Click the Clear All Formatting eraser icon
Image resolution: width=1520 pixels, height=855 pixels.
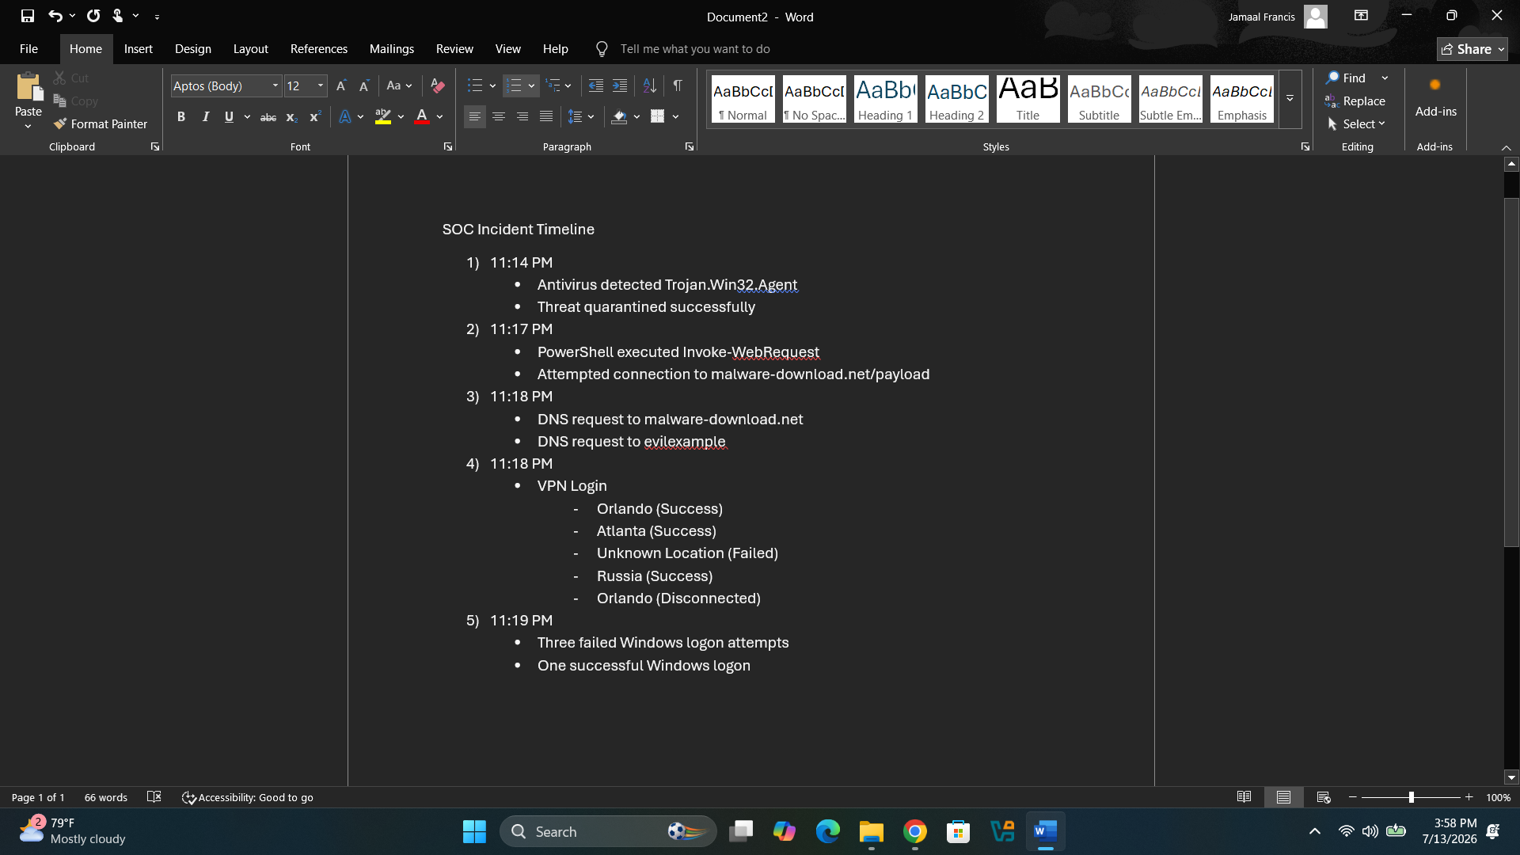[x=437, y=85]
